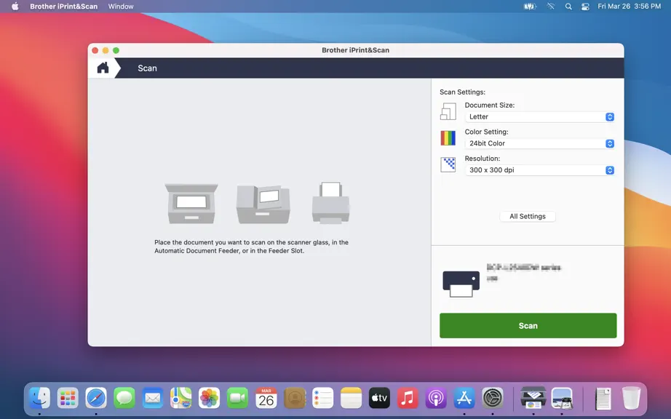
Task: Open Spotlight search in menu bar
Action: (x=568, y=7)
